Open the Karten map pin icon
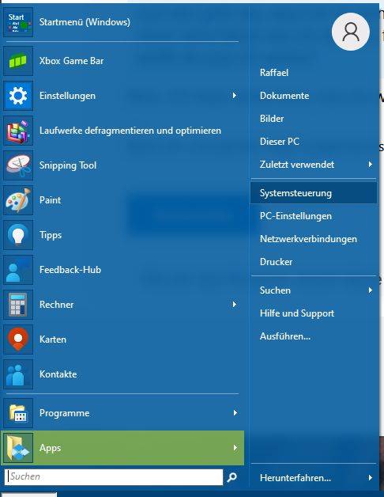The image size is (384, 497). click(x=18, y=340)
